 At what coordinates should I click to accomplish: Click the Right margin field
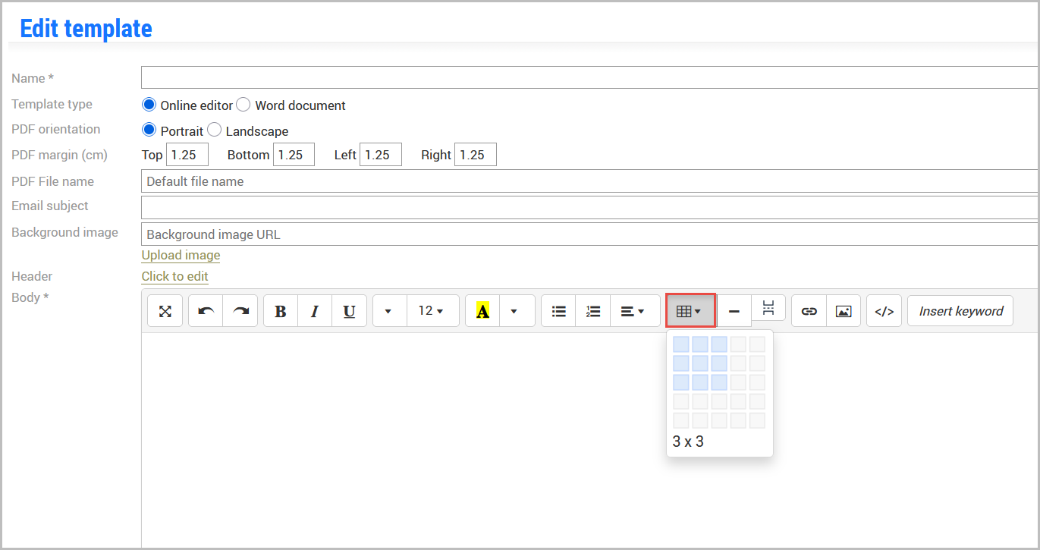coord(476,155)
